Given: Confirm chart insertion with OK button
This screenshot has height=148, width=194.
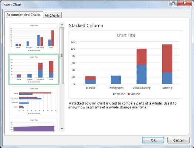Looking at the screenshot, I should tap(153, 140).
